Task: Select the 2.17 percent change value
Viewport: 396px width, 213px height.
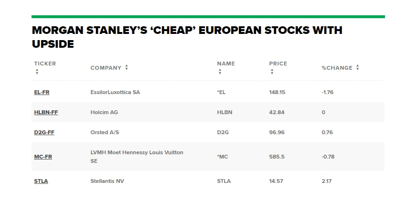Action: (327, 181)
